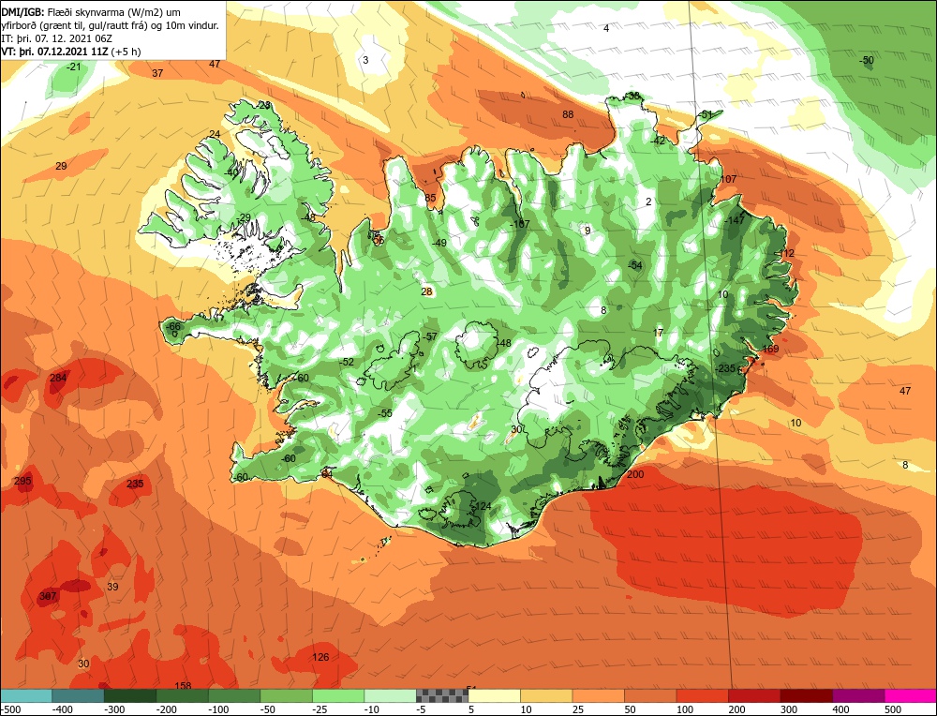Click the legend label -200
The width and height of the screenshot is (937, 716).
168,710
